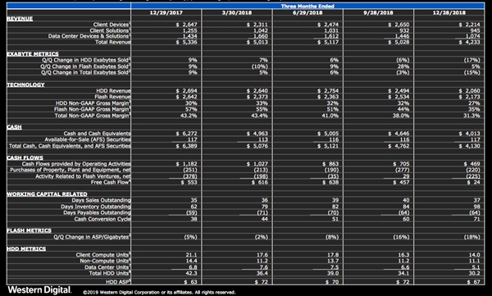Click Cash Conversion Cycle value "60"

[x=406, y=219]
